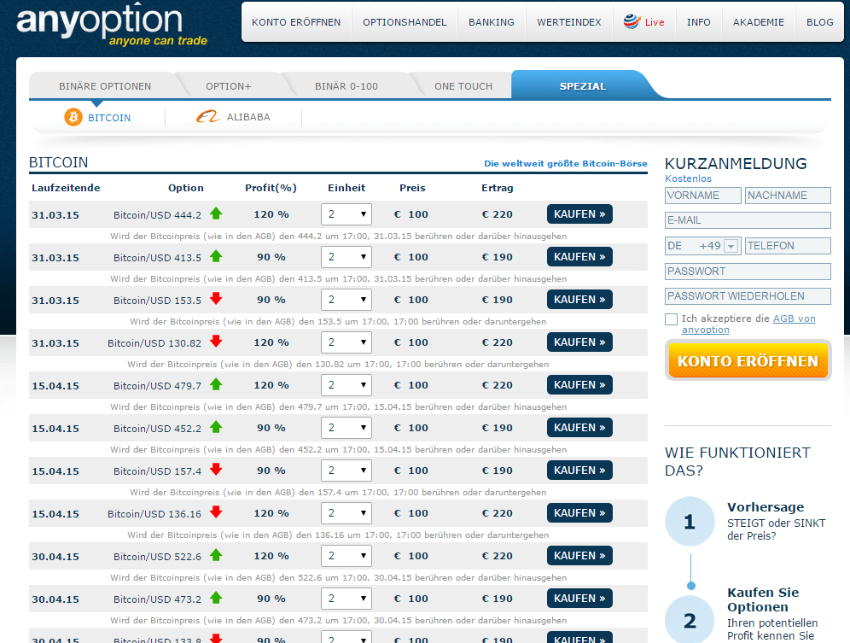
Task: Click the Live globe icon
Action: 632,21
